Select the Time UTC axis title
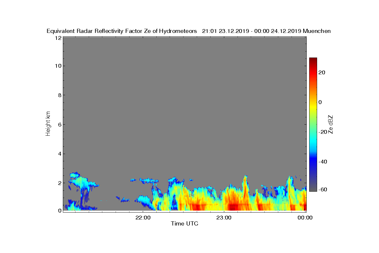Image resolution: width=379 pixels, height=253 pixels. coord(184,224)
